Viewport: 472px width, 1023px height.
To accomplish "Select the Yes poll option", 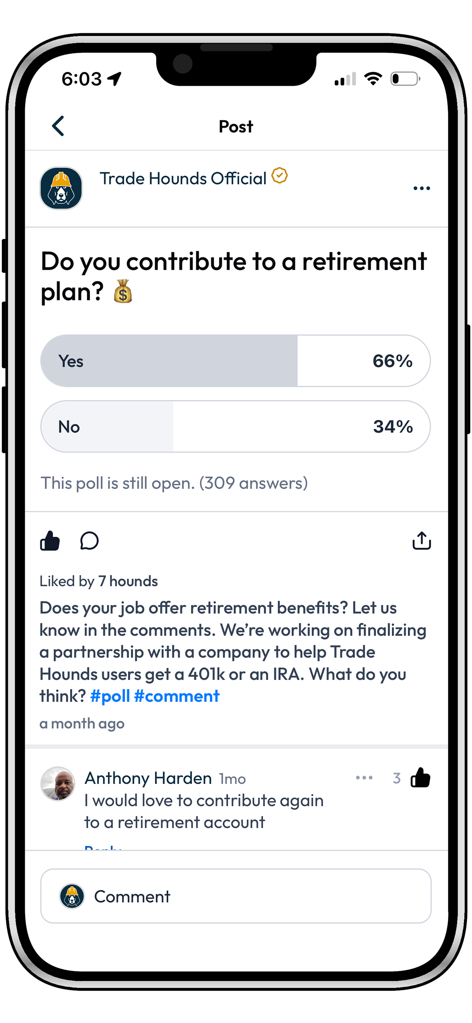I will click(235, 361).
